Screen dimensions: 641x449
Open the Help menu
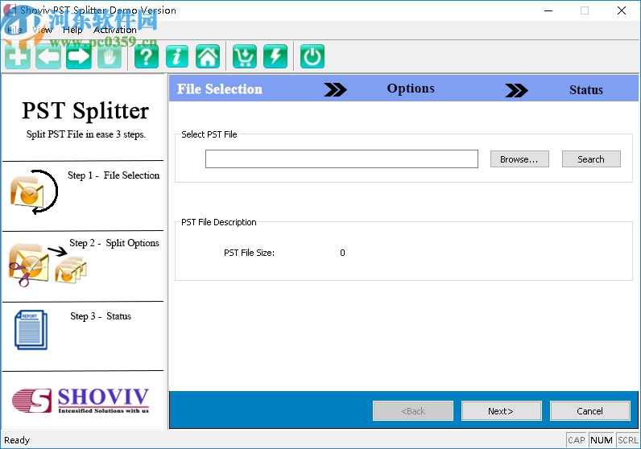pos(72,30)
